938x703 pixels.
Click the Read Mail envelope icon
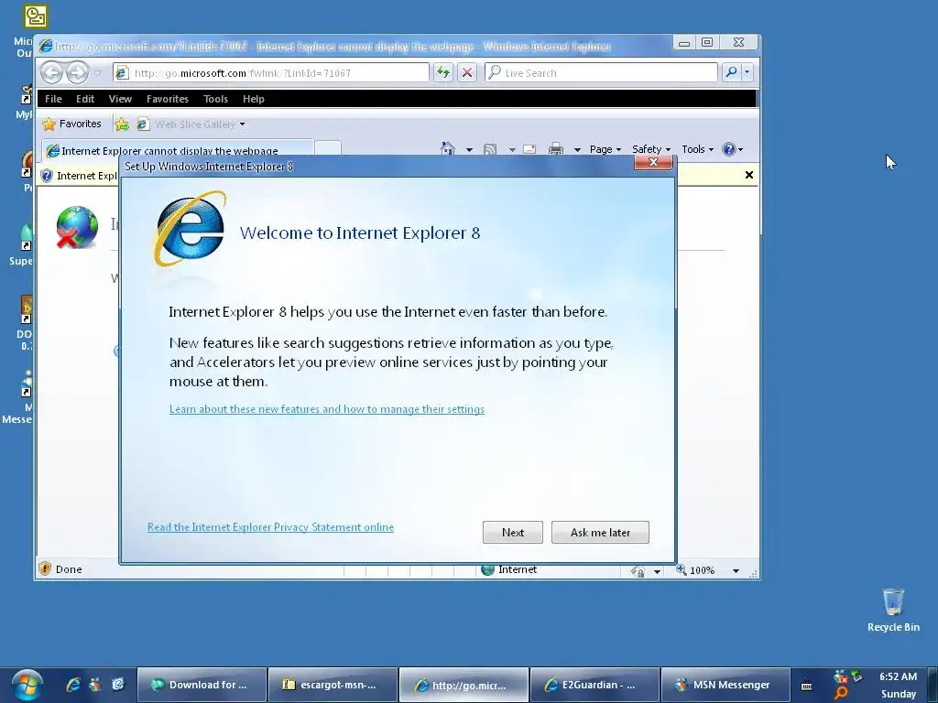pos(529,149)
